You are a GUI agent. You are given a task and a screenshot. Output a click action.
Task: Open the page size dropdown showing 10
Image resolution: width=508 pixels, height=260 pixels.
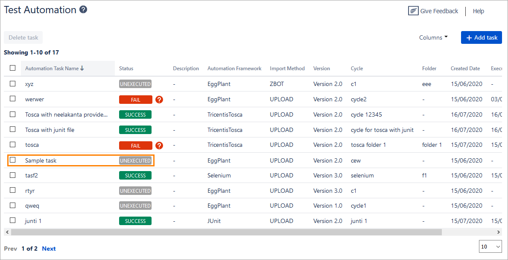coord(490,246)
